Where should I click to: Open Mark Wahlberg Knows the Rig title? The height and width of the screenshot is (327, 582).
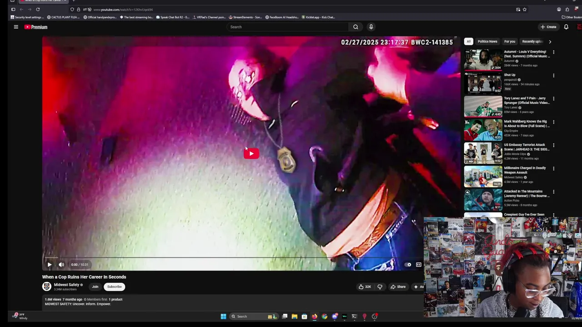[527, 124]
